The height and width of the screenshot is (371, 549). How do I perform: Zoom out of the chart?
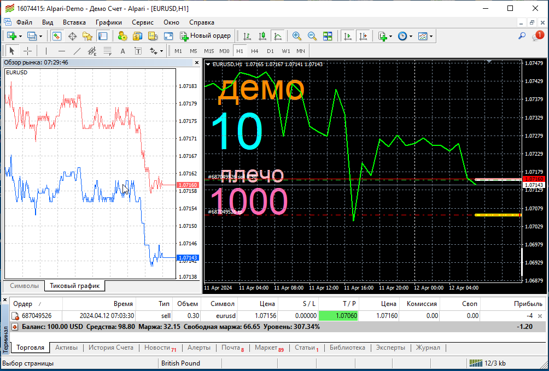tap(312, 36)
